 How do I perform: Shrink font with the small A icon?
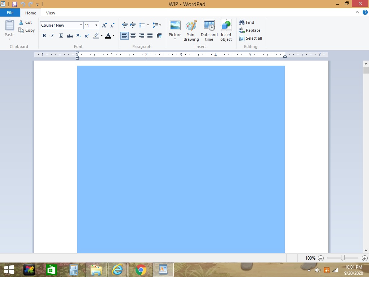[112, 26]
